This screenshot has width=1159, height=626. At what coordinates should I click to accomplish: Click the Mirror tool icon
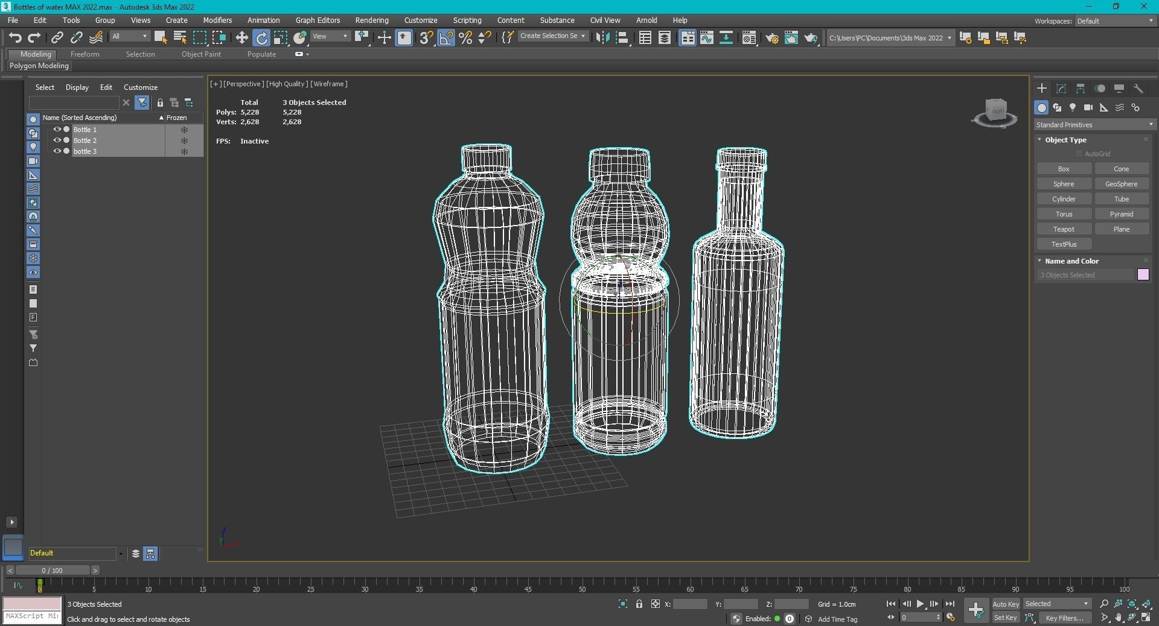pos(602,38)
